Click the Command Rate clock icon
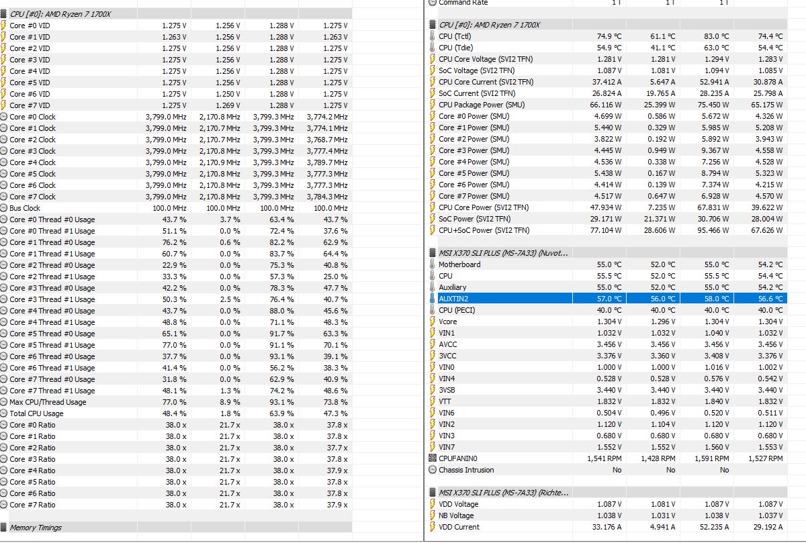 click(x=432, y=3)
